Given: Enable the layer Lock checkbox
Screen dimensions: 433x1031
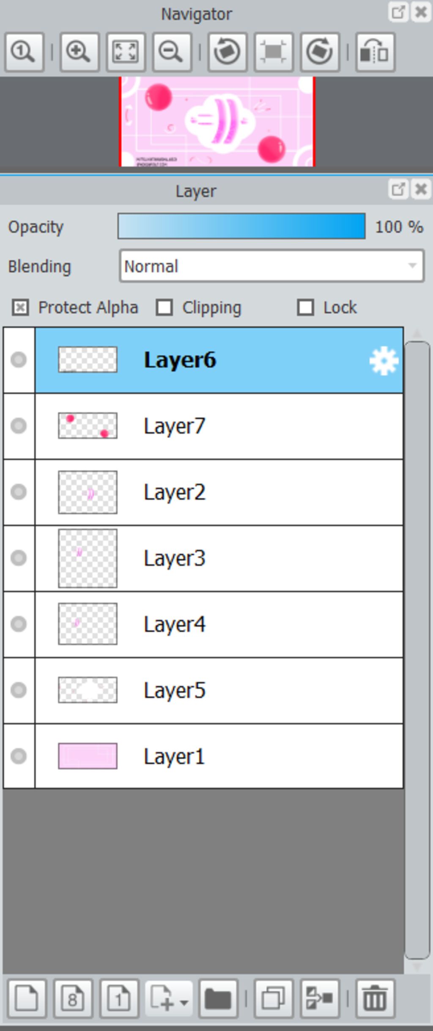Looking at the screenshot, I should point(305,307).
